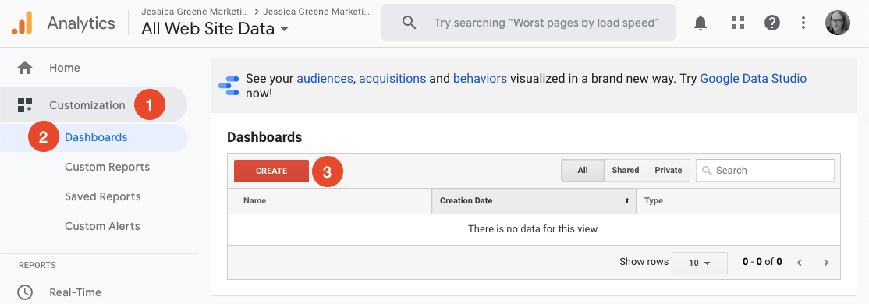Screen dimensions: 869x304
Task: Expand the Real-Time reports section
Action: click(75, 292)
